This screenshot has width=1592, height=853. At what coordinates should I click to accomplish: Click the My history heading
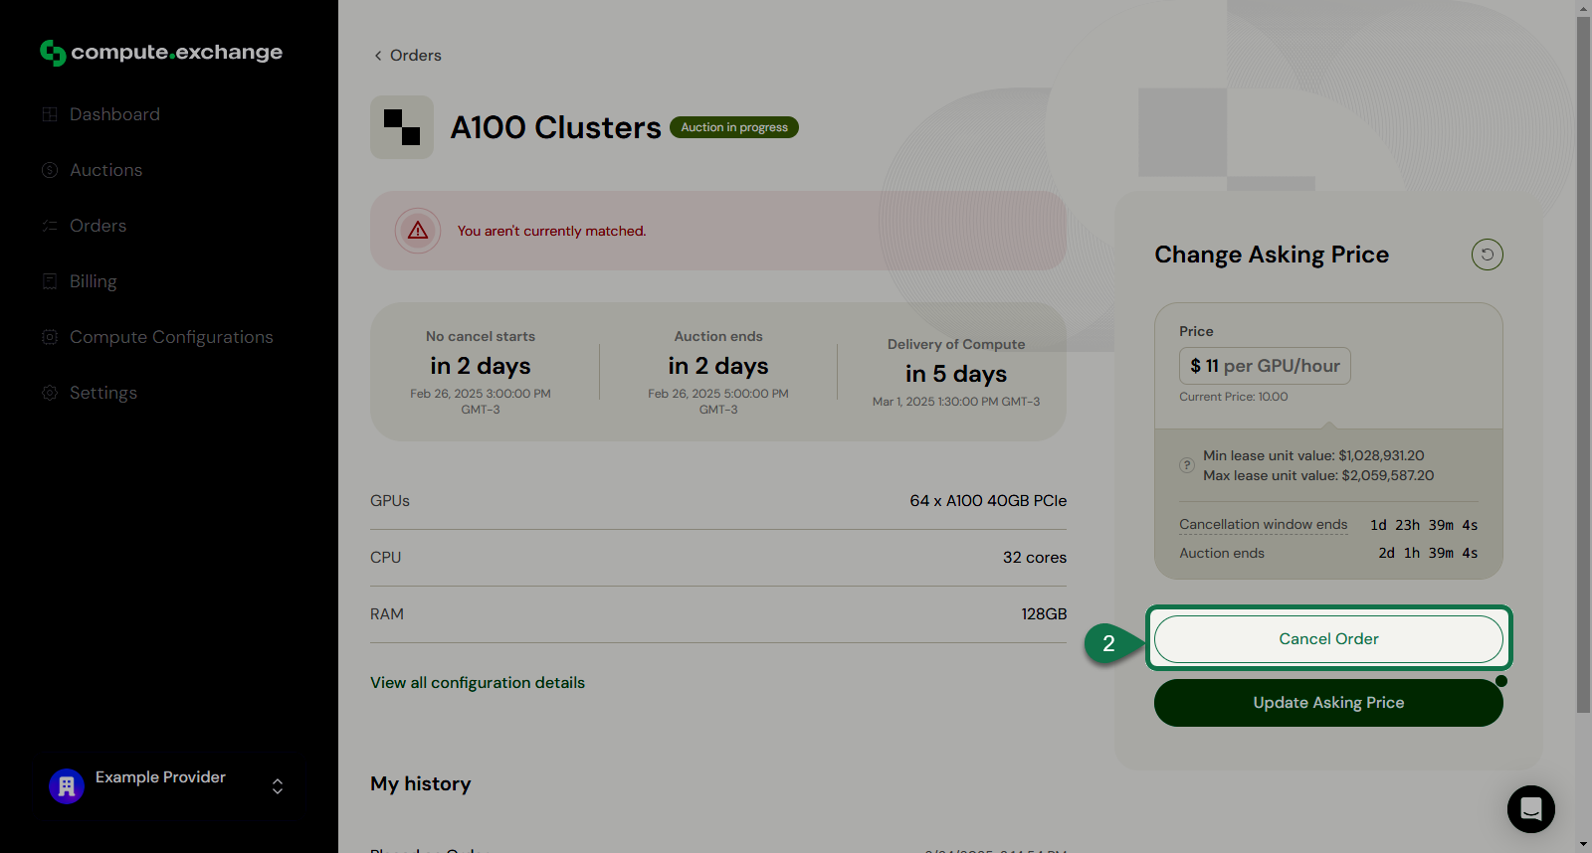421,783
